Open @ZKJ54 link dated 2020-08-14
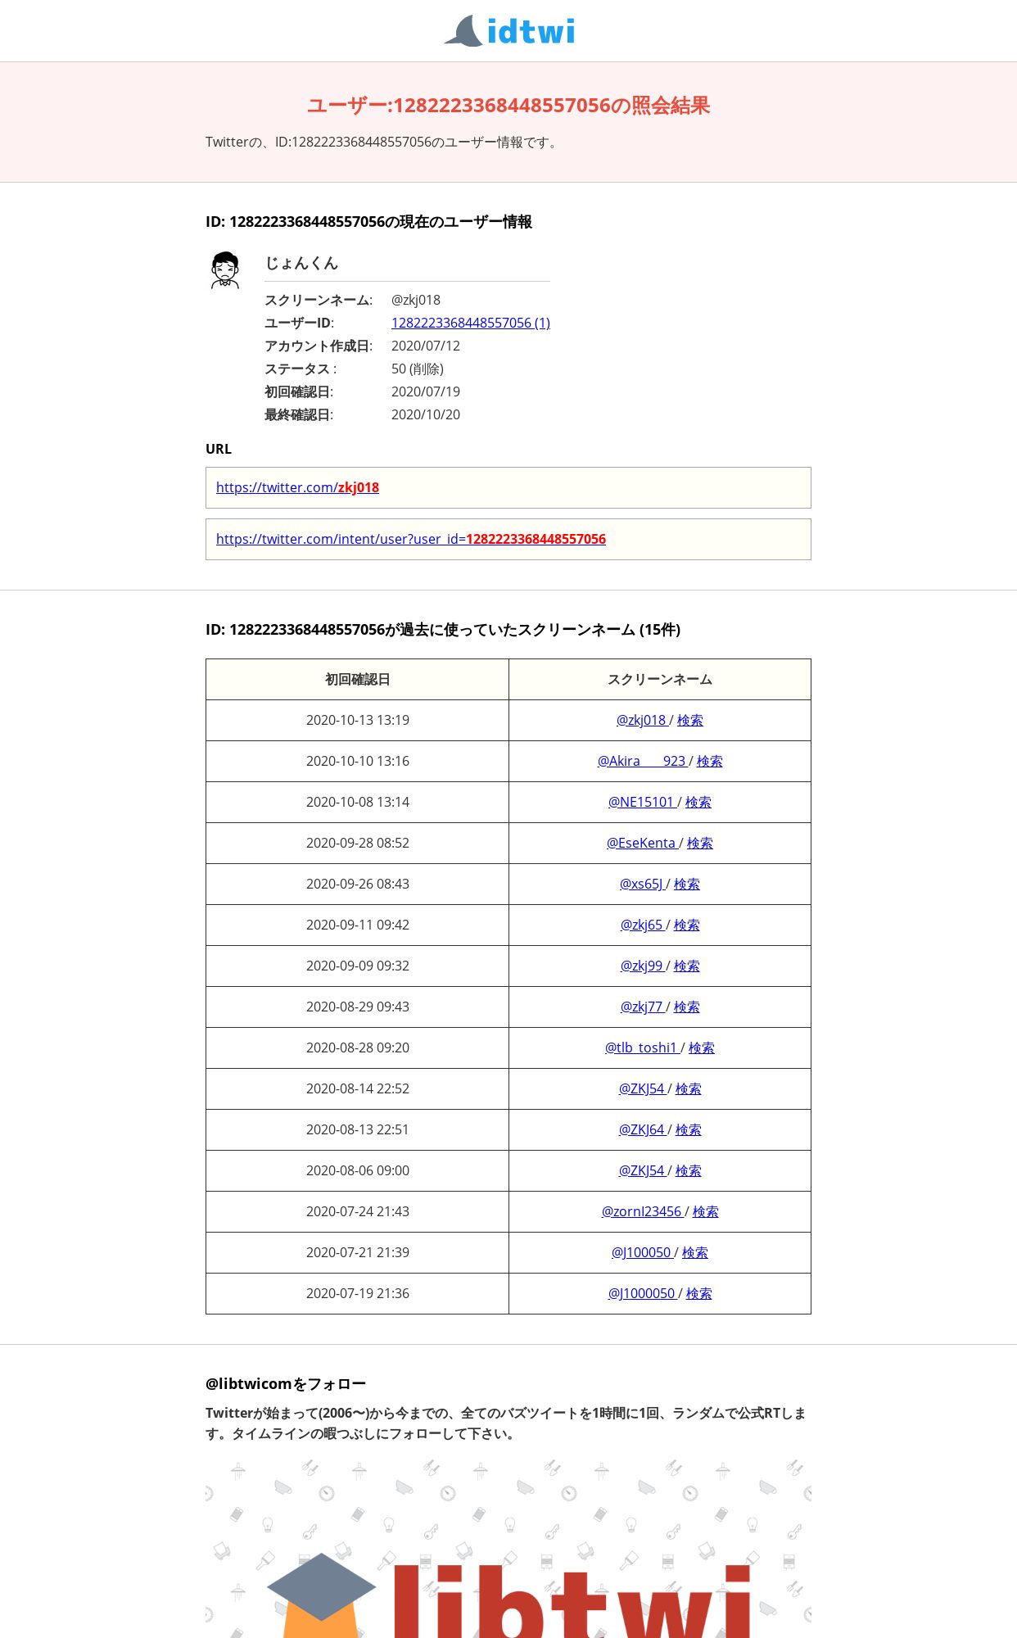 point(643,1088)
